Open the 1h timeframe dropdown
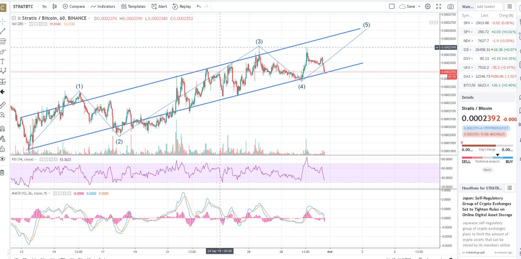The image size is (521, 259). [x=45, y=7]
